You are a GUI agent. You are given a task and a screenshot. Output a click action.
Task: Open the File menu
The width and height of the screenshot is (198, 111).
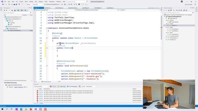5,2
